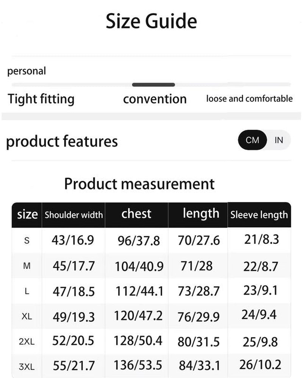The height and width of the screenshot is (378, 303).
Task: Click the dark fit slider handle
Action: tap(153, 85)
